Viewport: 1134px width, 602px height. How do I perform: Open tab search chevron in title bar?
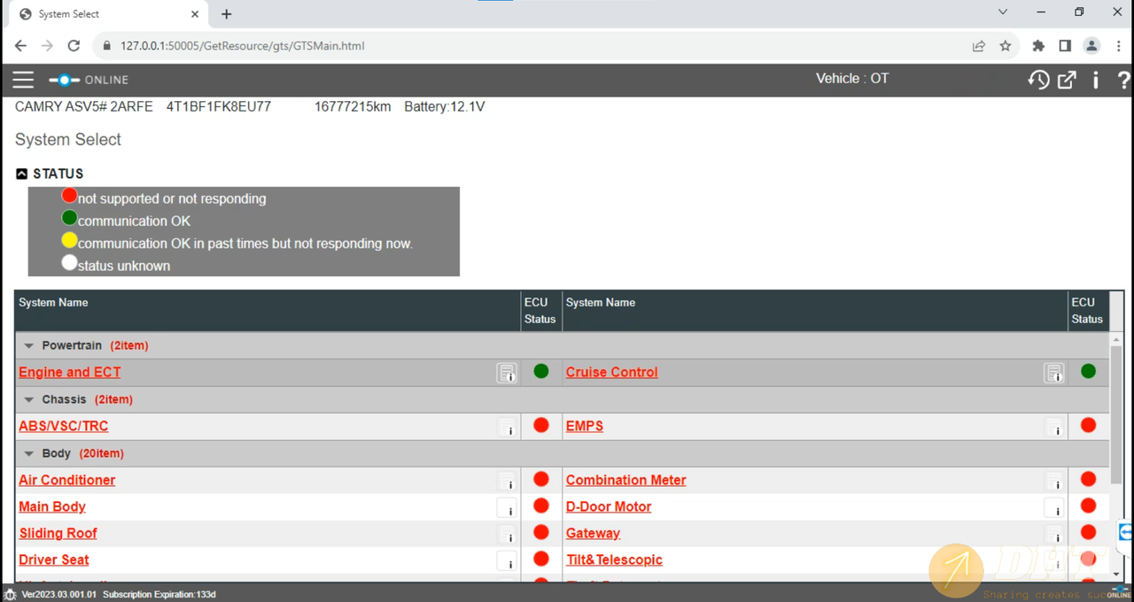tap(1003, 12)
